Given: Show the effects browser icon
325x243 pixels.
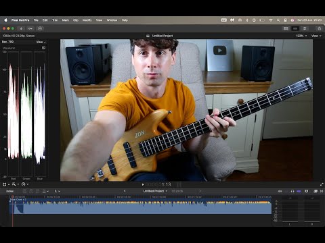Looking at the screenshot, I should point(316,191).
